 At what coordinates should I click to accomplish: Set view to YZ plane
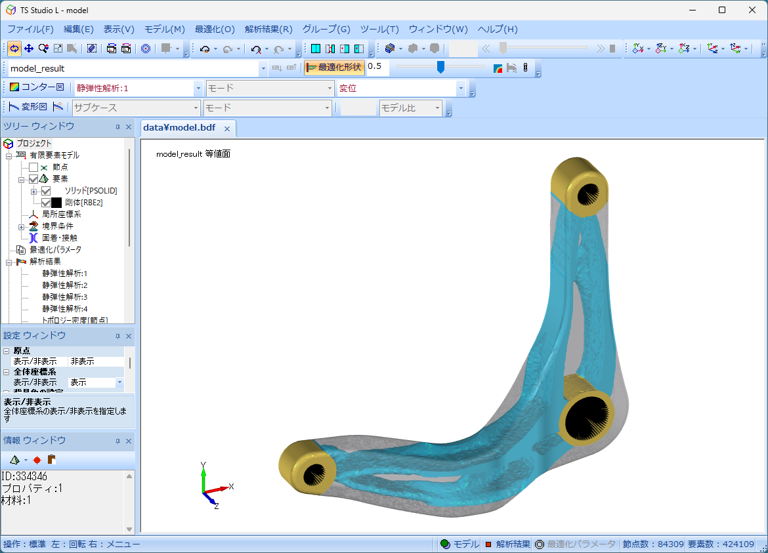coord(661,49)
